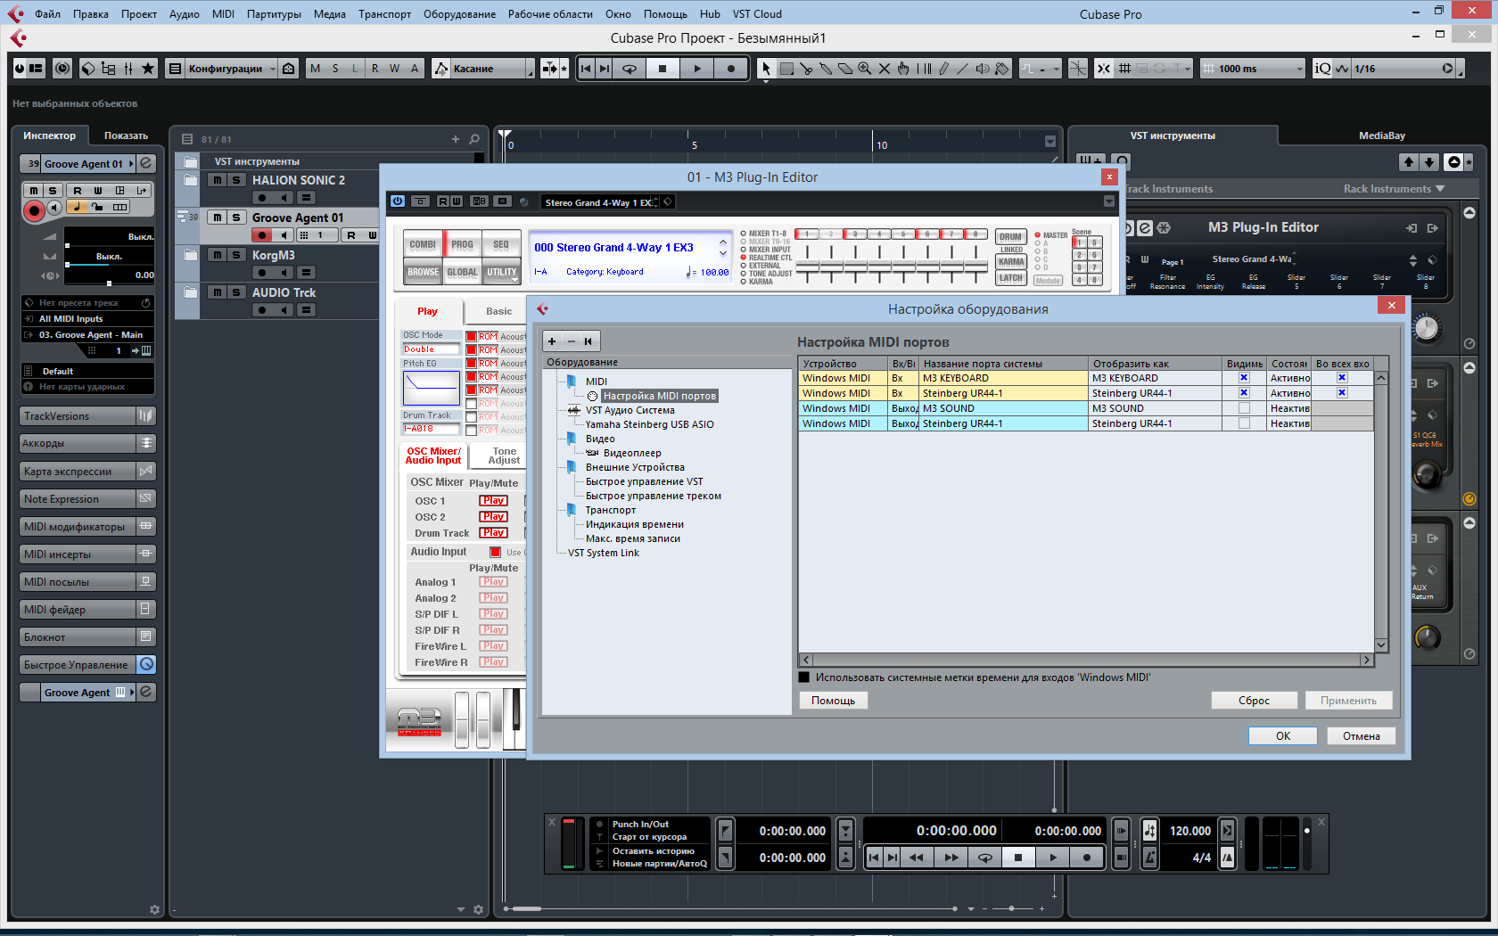Click the 120.000 tempo value field

[1190, 831]
